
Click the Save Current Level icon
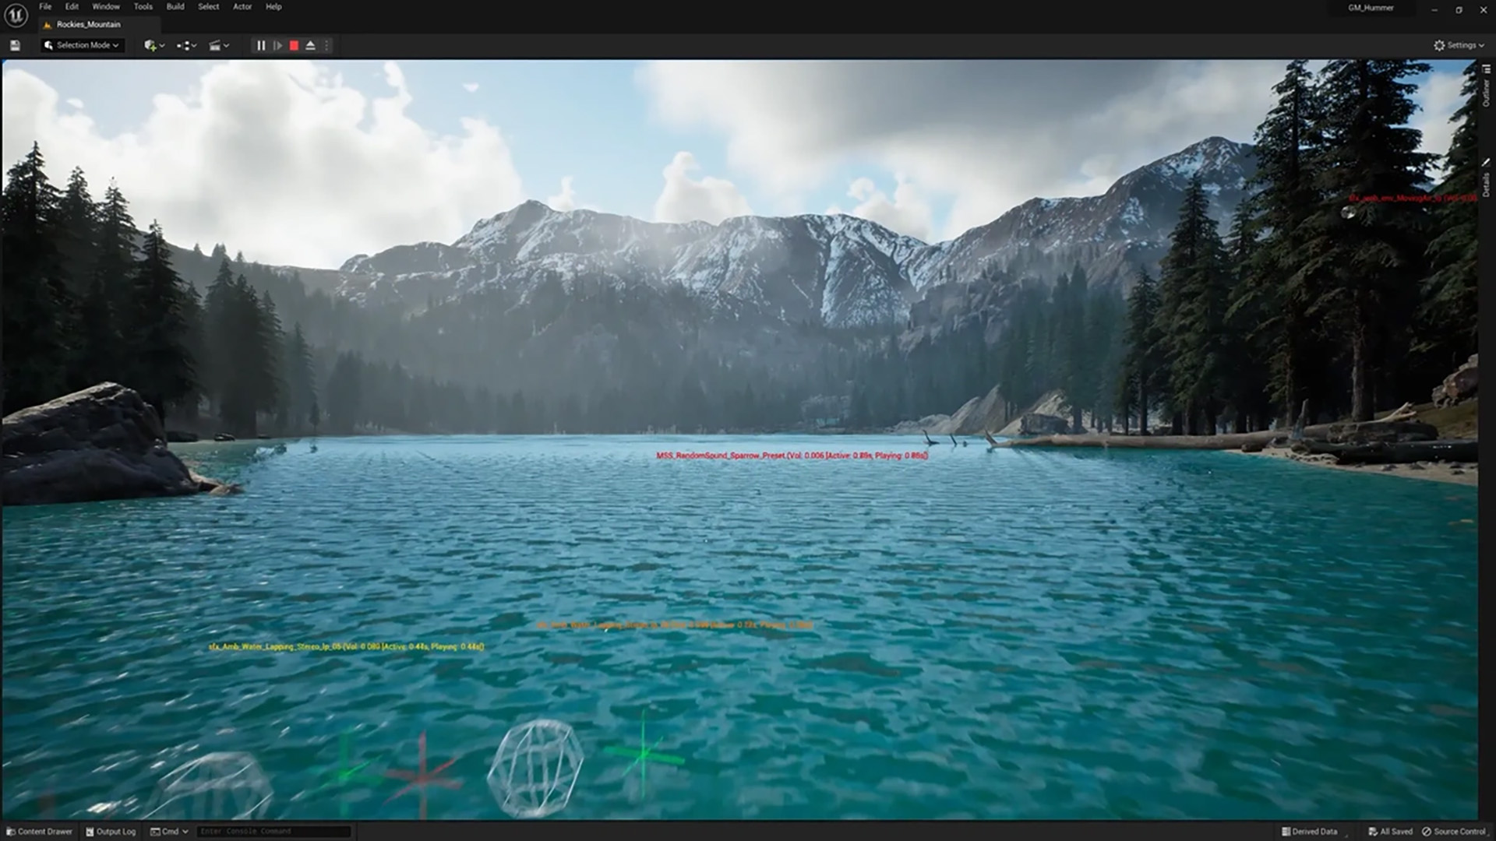tap(14, 45)
